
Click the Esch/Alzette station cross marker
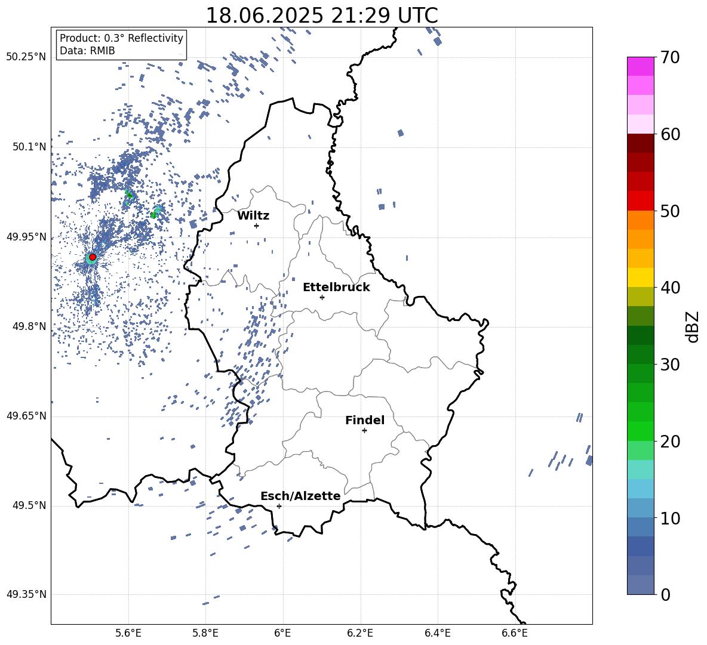click(x=279, y=506)
